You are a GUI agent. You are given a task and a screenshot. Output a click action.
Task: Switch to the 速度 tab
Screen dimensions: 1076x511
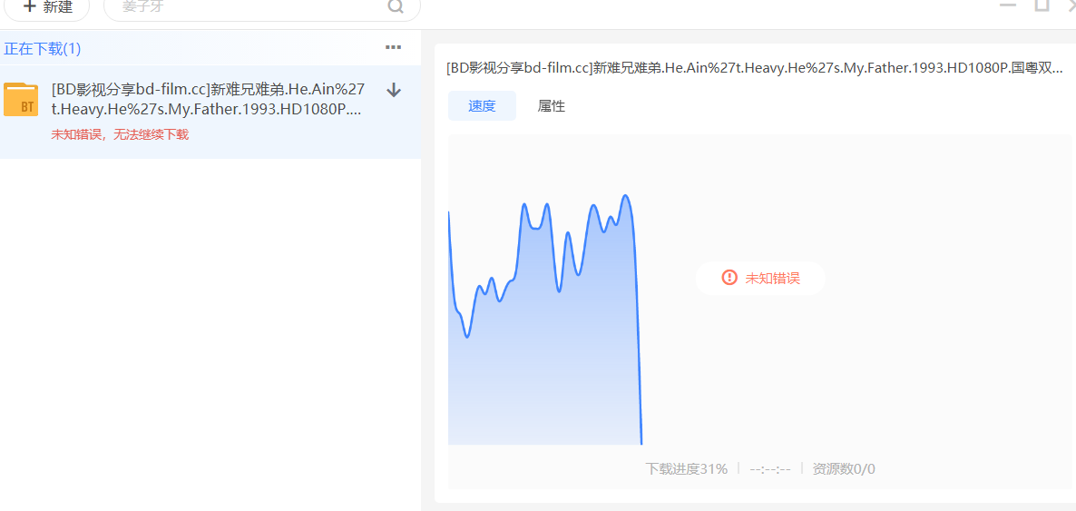(x=482, y=106)
